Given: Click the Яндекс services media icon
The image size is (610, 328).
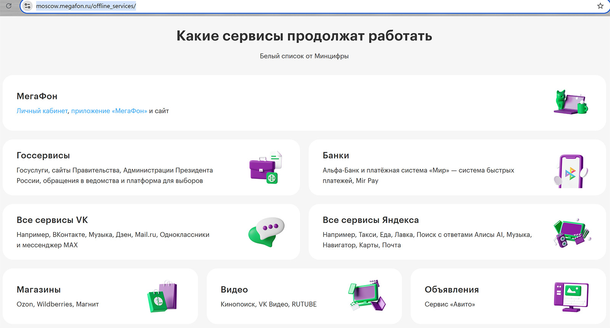Looking at the screenshot, I should [x=571, y=232].
